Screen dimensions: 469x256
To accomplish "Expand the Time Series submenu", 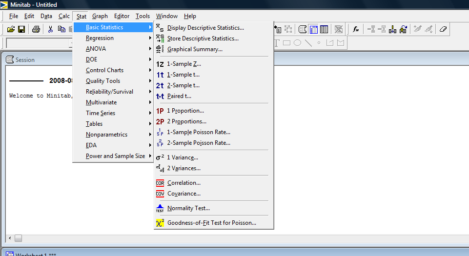I will coord(113,113).
